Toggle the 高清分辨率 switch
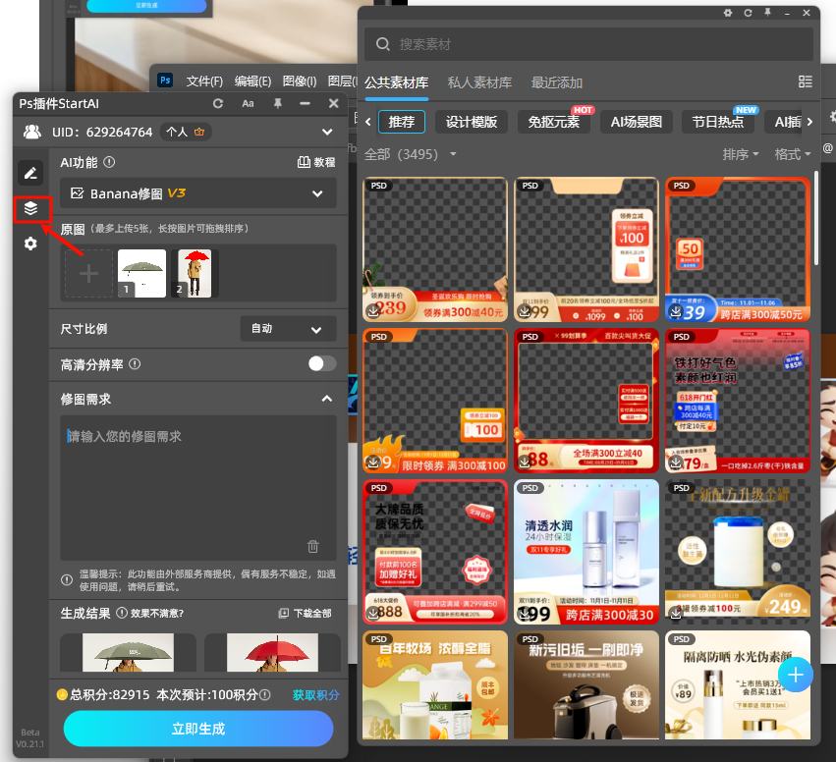This screenshot has width=836, height=762. pyautogui.click(x=321, y=363)
